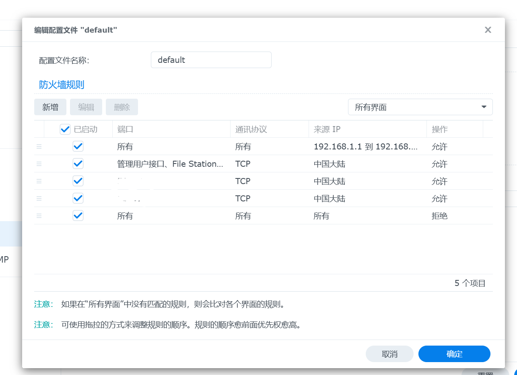
Task: Uncheck the 192.168.1.1 rule checkbox
Action: click(78, 147)
